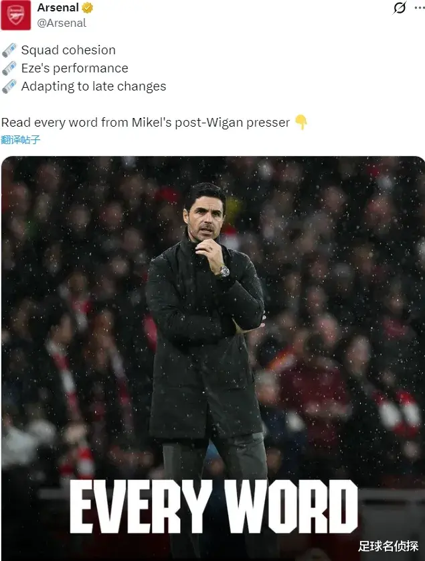Open the @Arsenal handle link

62,23
